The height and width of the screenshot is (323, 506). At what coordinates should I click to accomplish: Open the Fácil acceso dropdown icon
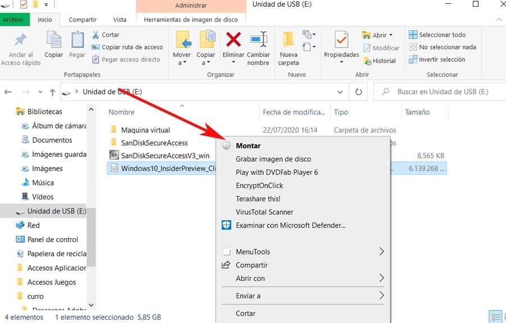[x=309, y=47]
